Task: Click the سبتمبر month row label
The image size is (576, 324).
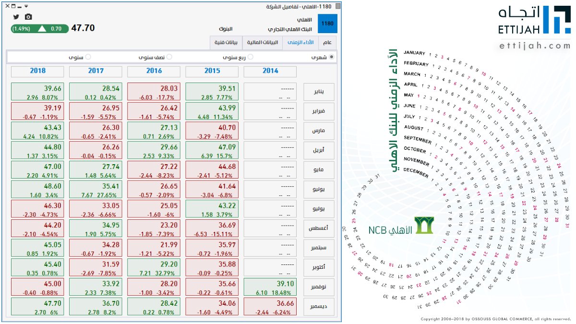Action: [320, 248]
